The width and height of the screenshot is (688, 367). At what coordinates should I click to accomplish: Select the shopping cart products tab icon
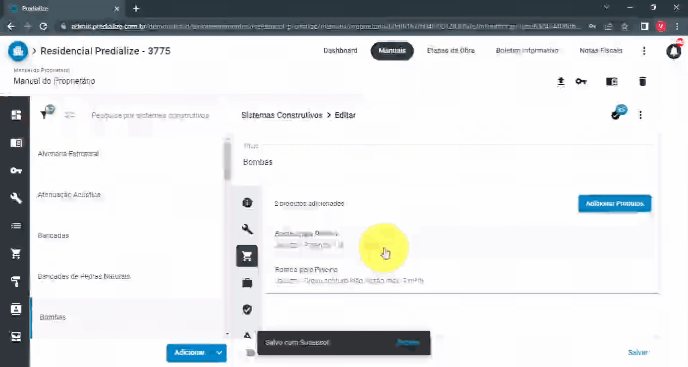(x=247, y=256)
